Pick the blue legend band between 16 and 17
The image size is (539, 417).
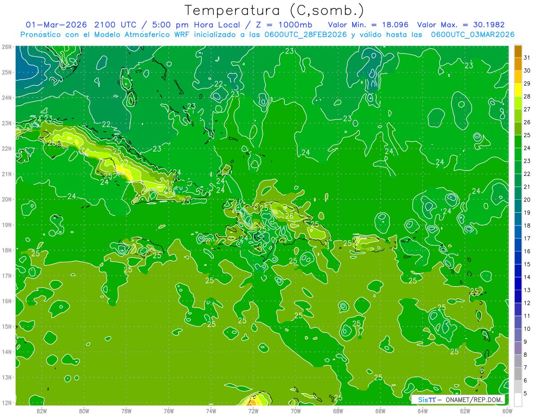click(518, 245)
